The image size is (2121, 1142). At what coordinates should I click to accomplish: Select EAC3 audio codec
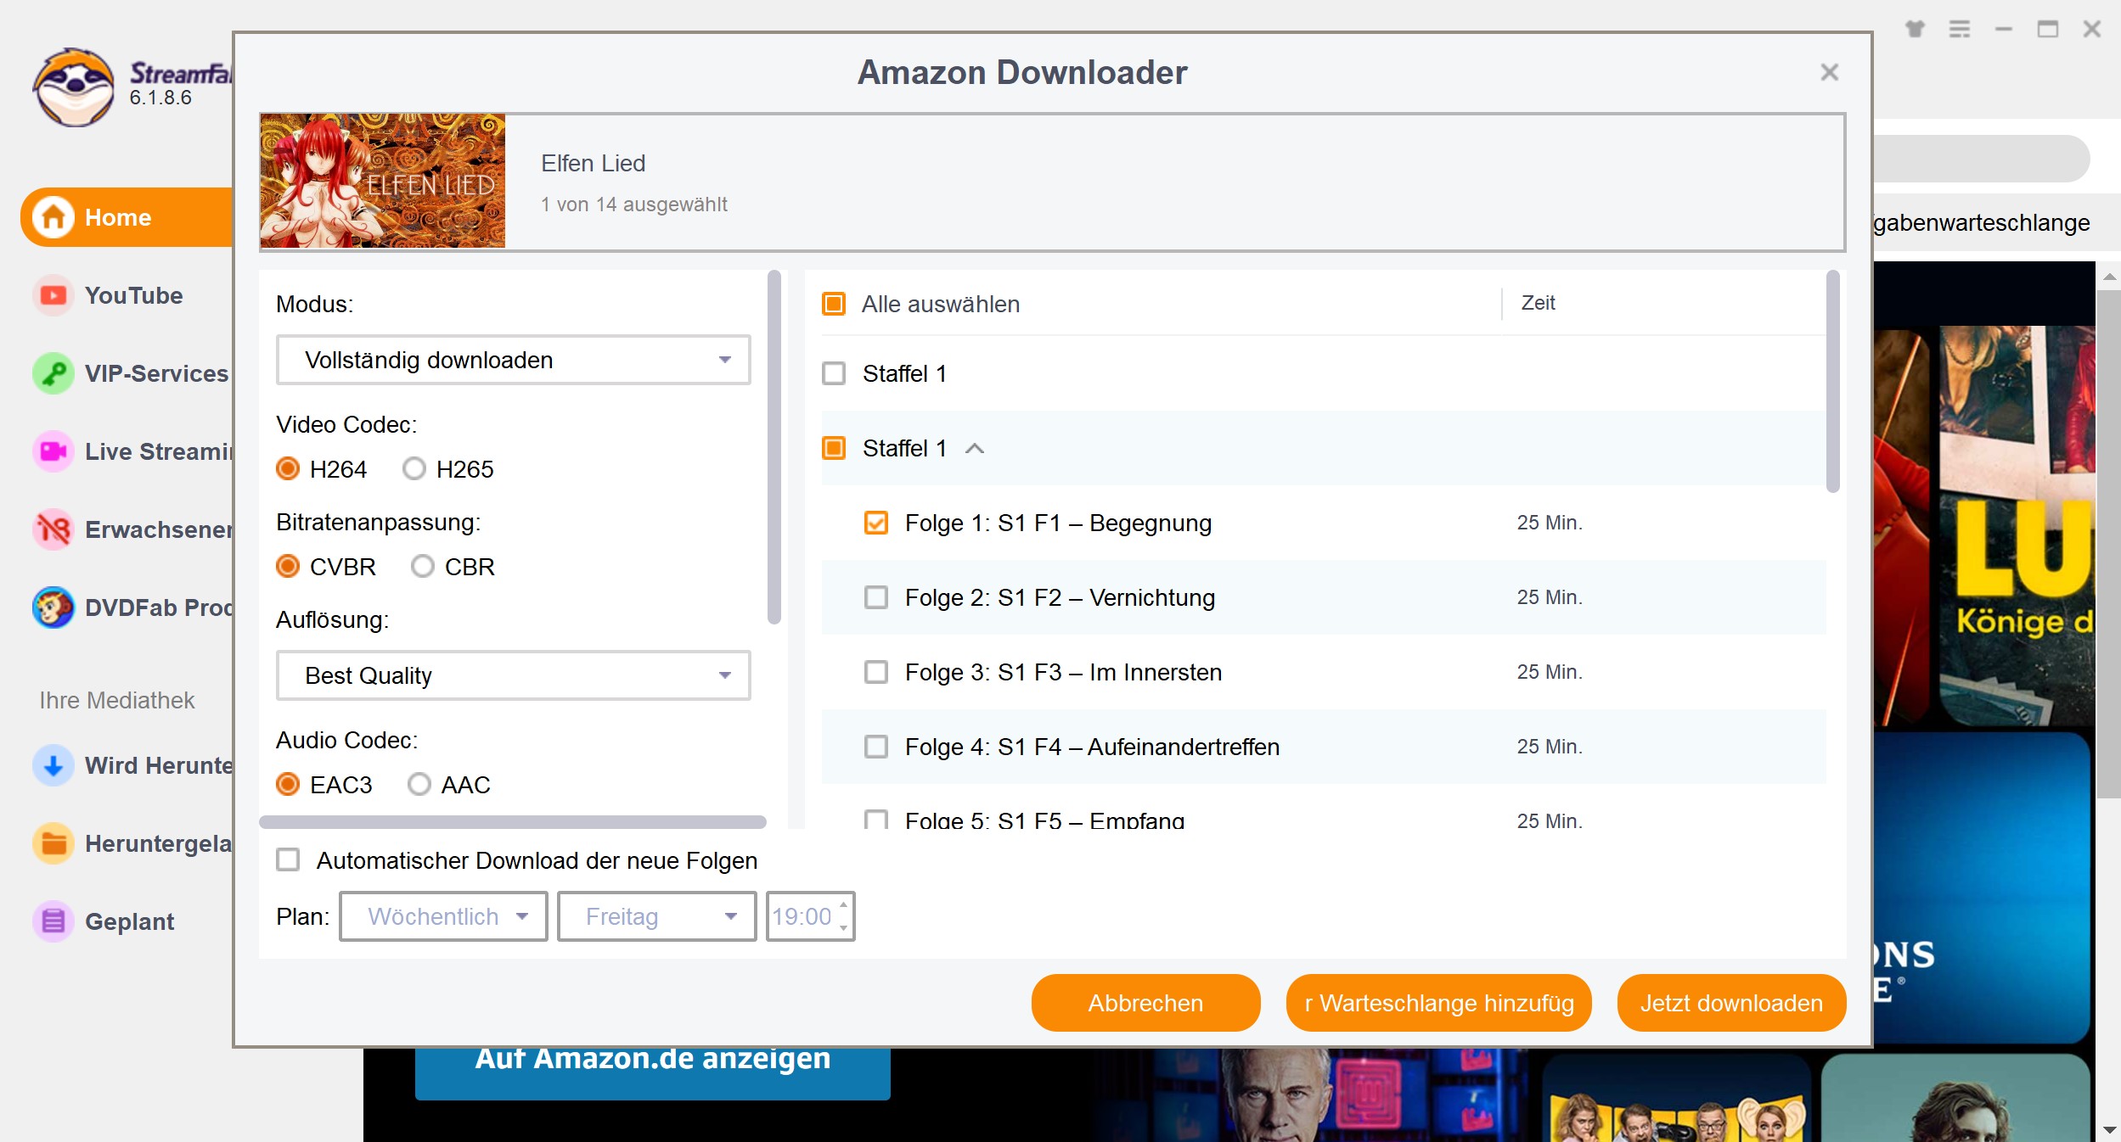pos(288,785)
